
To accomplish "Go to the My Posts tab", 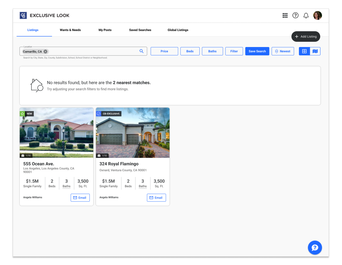I will 105,30.
